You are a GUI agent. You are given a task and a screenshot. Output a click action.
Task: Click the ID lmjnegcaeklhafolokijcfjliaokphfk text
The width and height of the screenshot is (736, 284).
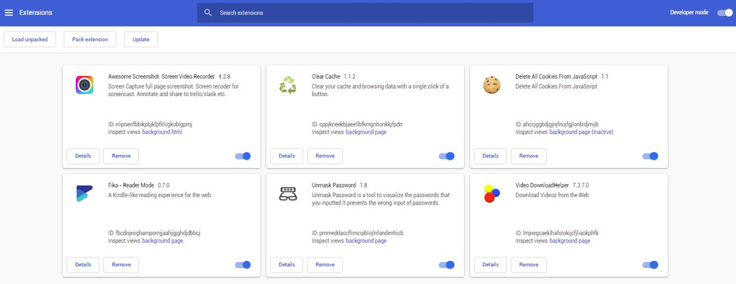(x=557, y=233)
